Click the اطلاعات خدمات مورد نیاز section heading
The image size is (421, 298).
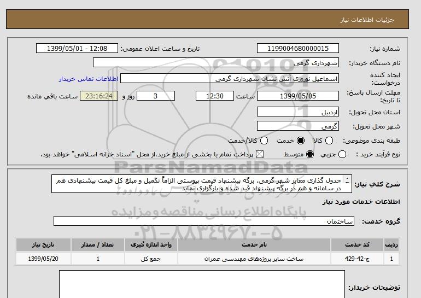coord(361,202)
